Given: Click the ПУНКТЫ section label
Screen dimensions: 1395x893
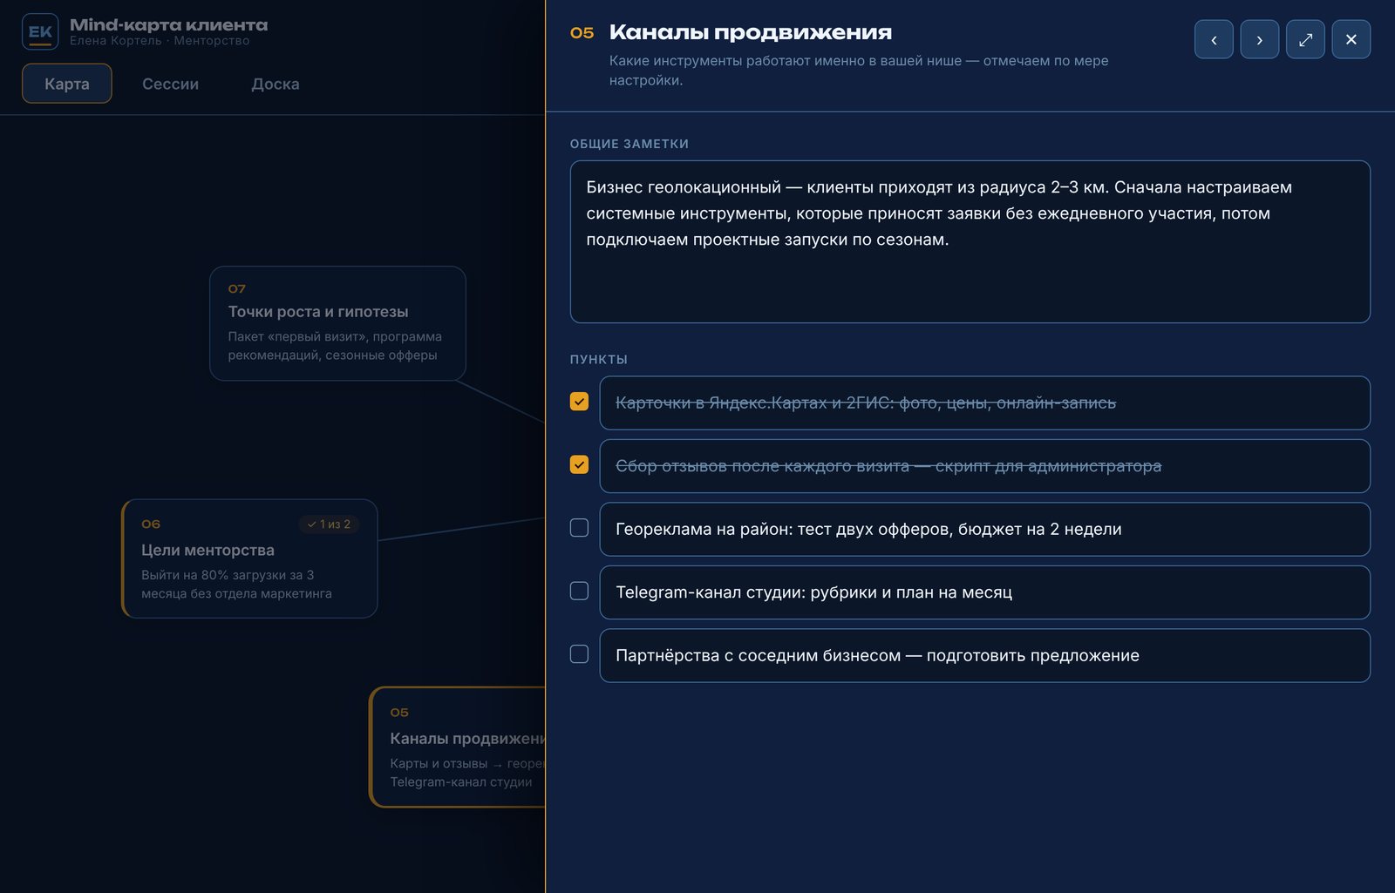Looking at the screenshot, I should (599, 359).
